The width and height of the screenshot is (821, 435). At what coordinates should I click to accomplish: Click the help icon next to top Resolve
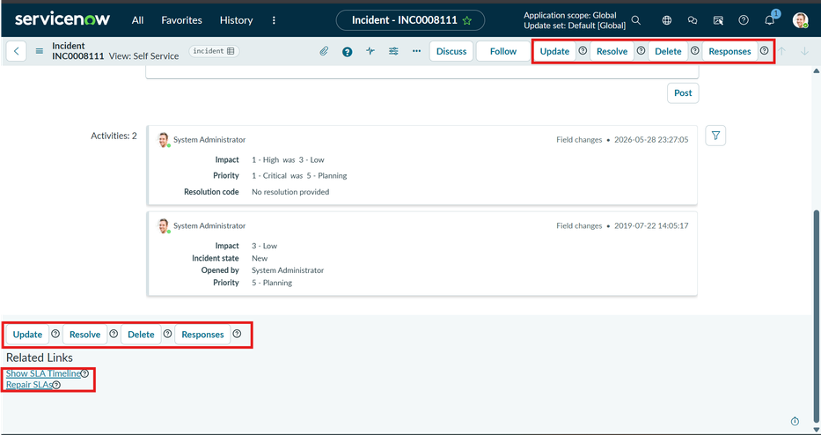click(x=641, y=51)
